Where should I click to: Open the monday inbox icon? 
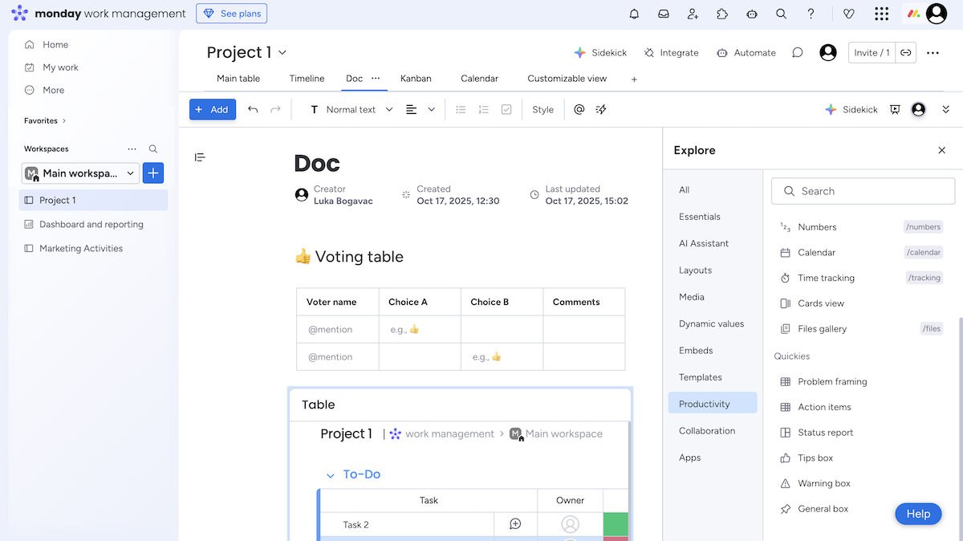coord(663,14)
